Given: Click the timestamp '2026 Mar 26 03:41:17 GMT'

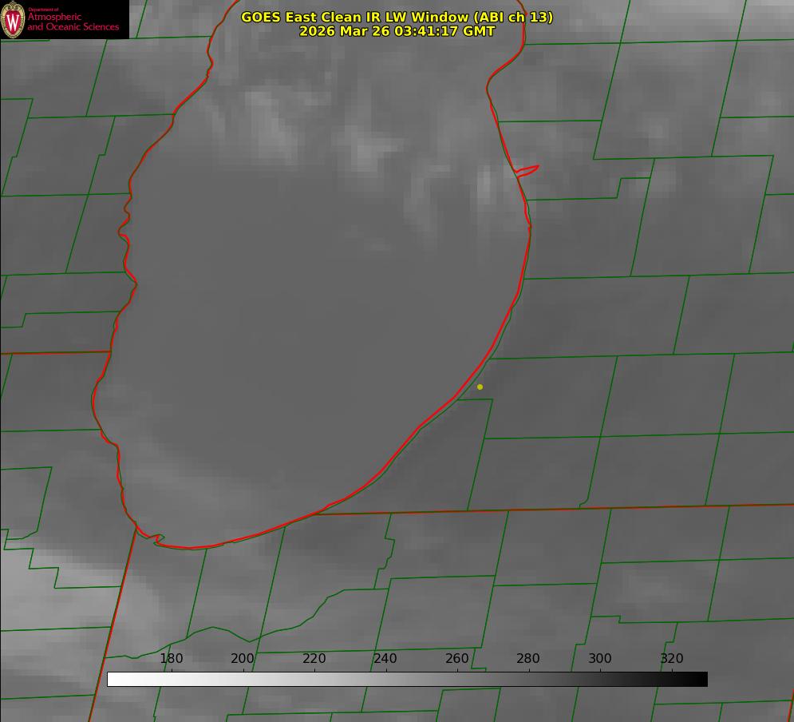Looking at the screenshot, I should (x=397, y=31).
